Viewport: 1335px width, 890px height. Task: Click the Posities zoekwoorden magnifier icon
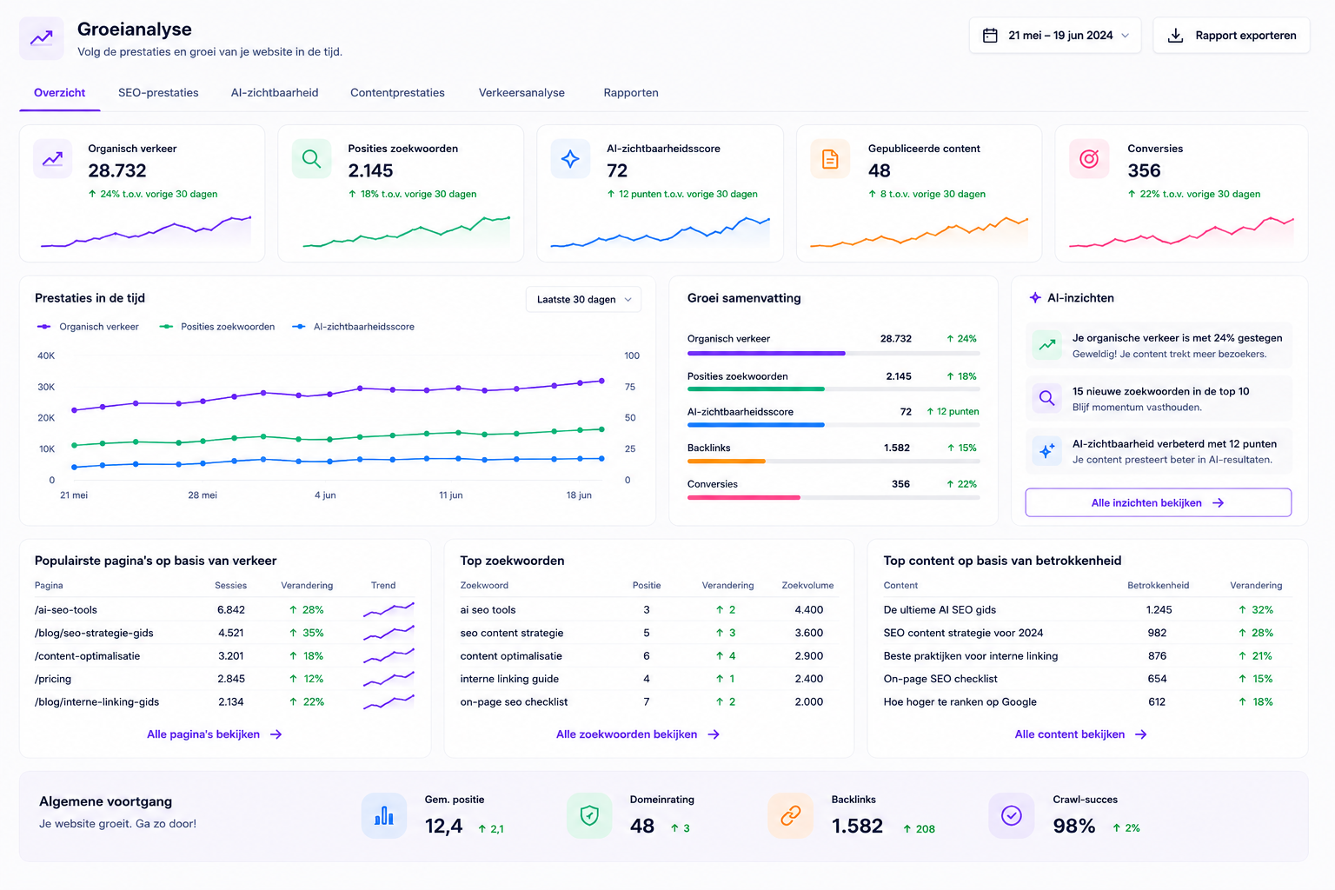point(311,159)
